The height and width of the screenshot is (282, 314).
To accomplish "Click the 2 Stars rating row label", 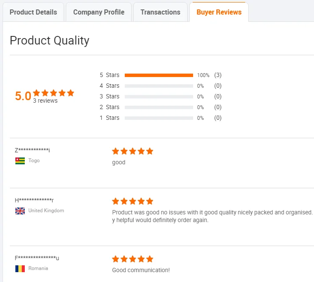I will click(109, 107).
